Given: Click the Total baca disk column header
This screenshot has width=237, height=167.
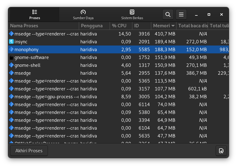Looking at the screenshot, I should click(x=193, y=26).
